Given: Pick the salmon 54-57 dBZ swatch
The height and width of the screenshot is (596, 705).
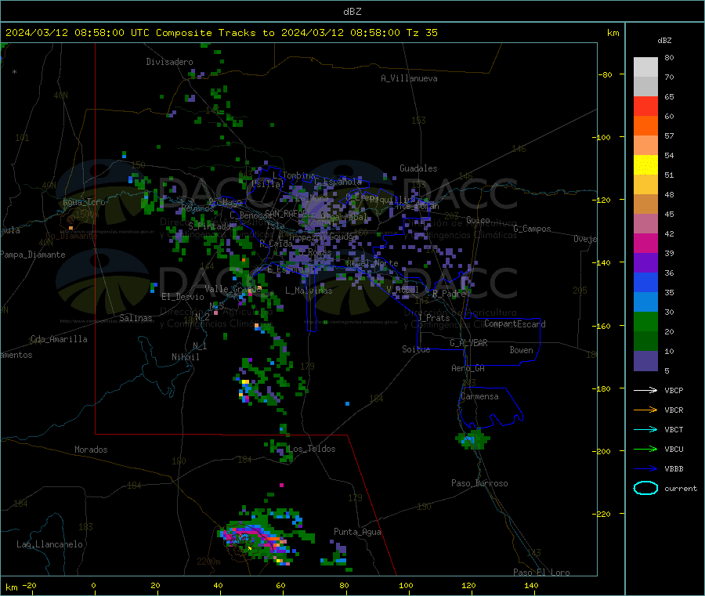Looking at the screenshot, I should point(645,146).
